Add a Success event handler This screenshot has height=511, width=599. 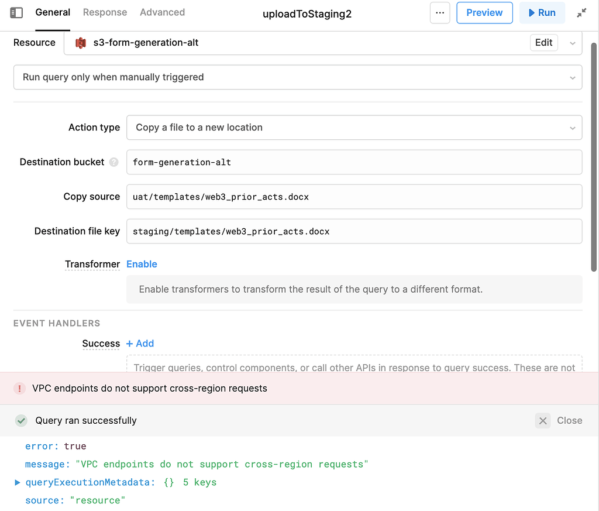tap(140, 344)
